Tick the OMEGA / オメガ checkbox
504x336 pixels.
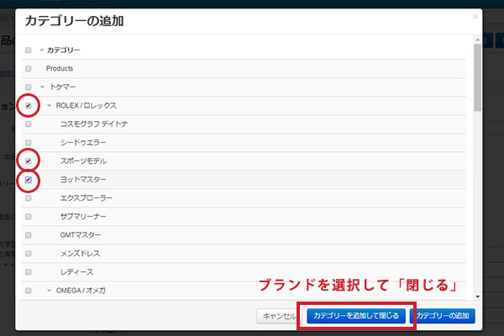pos(29,291)
